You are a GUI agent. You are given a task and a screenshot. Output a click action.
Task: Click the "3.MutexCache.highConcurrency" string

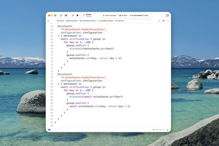[x=83, y=29]
